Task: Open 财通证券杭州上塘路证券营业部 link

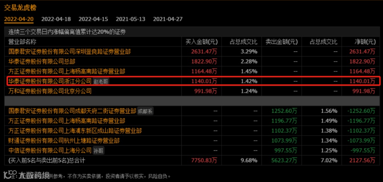Action: 64,141
